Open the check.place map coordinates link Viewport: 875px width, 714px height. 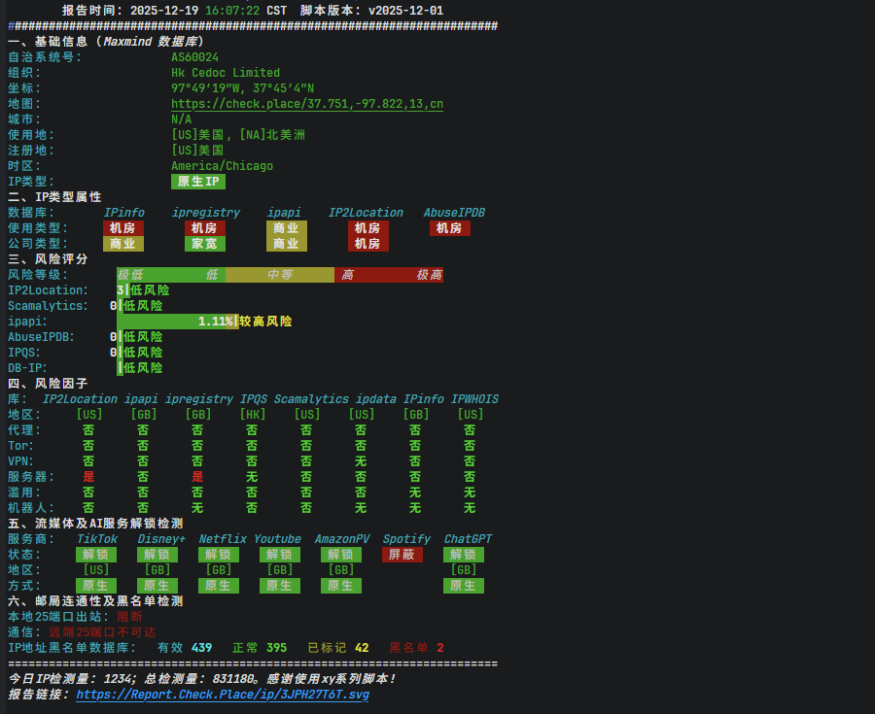(x=307, y=104)
